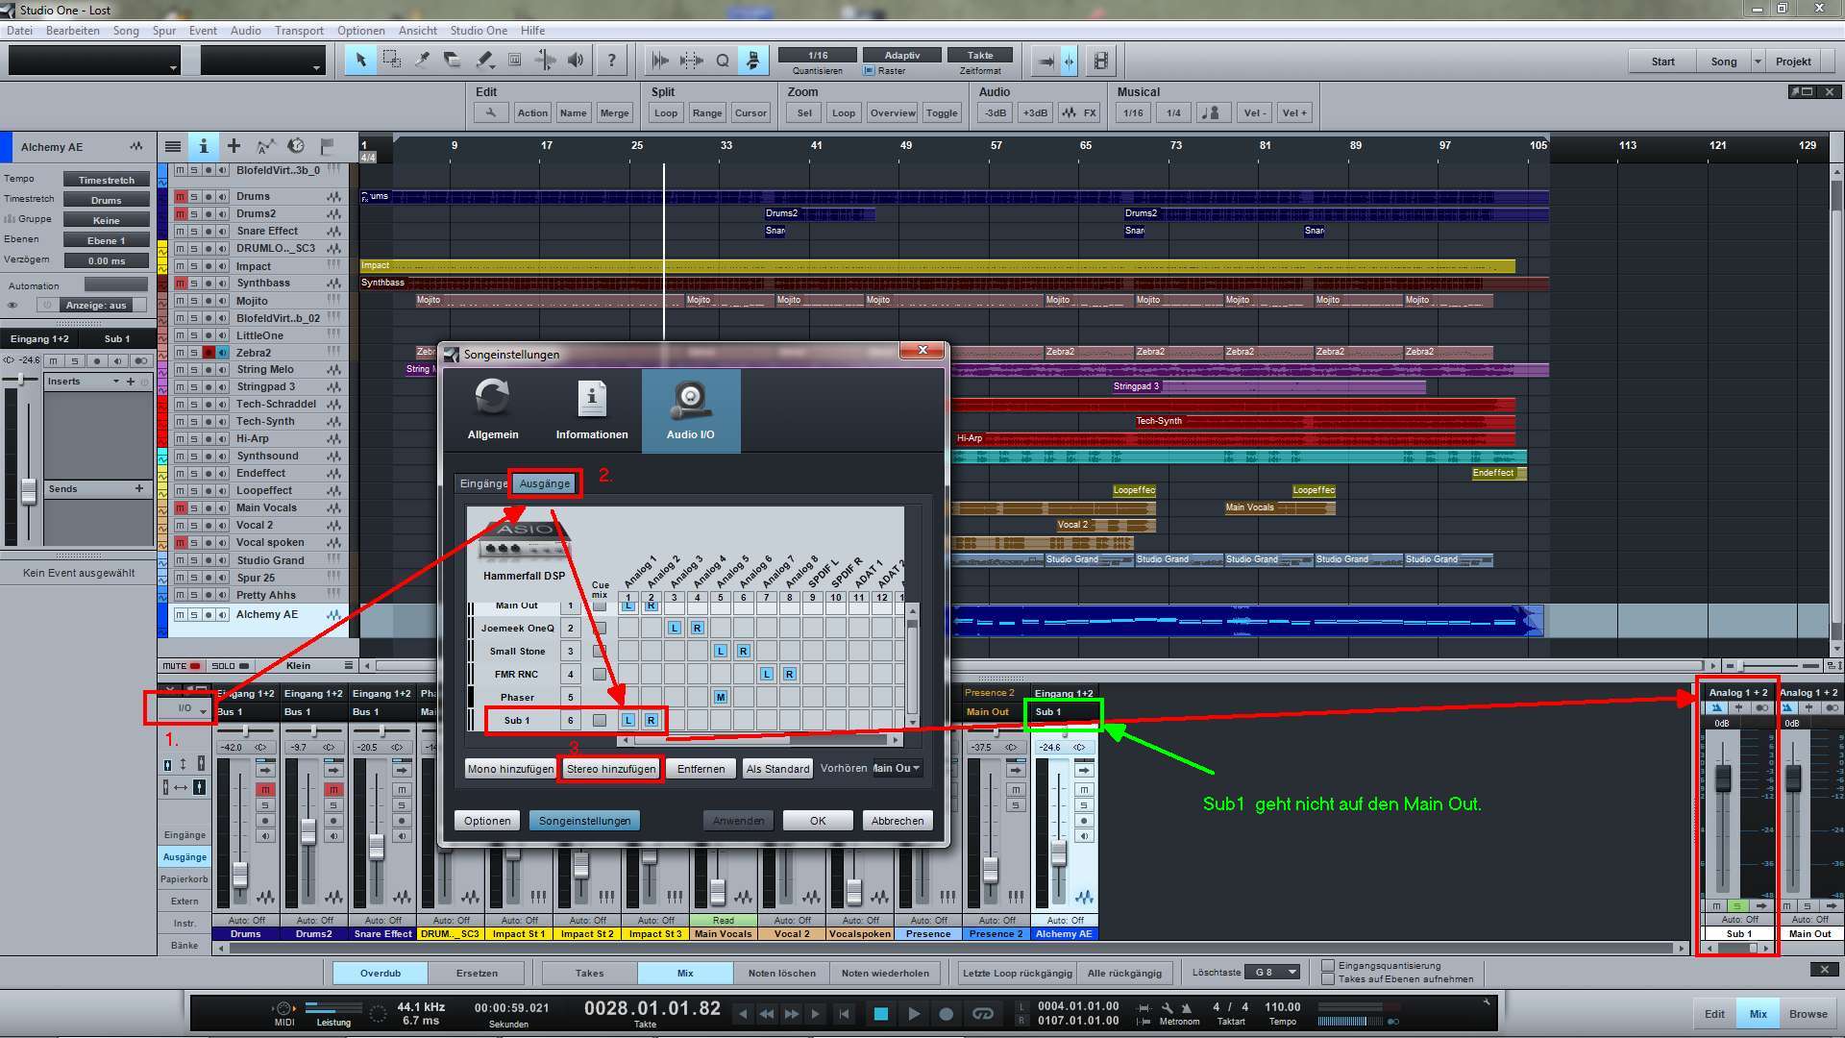Select the Alchemy AE track

tap(267, 614)
